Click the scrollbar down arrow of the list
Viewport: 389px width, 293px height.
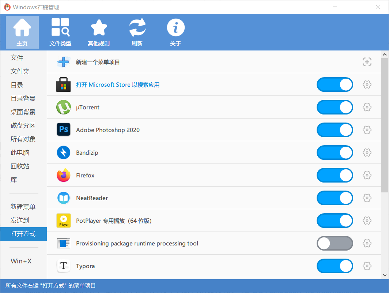click(385, 275)
